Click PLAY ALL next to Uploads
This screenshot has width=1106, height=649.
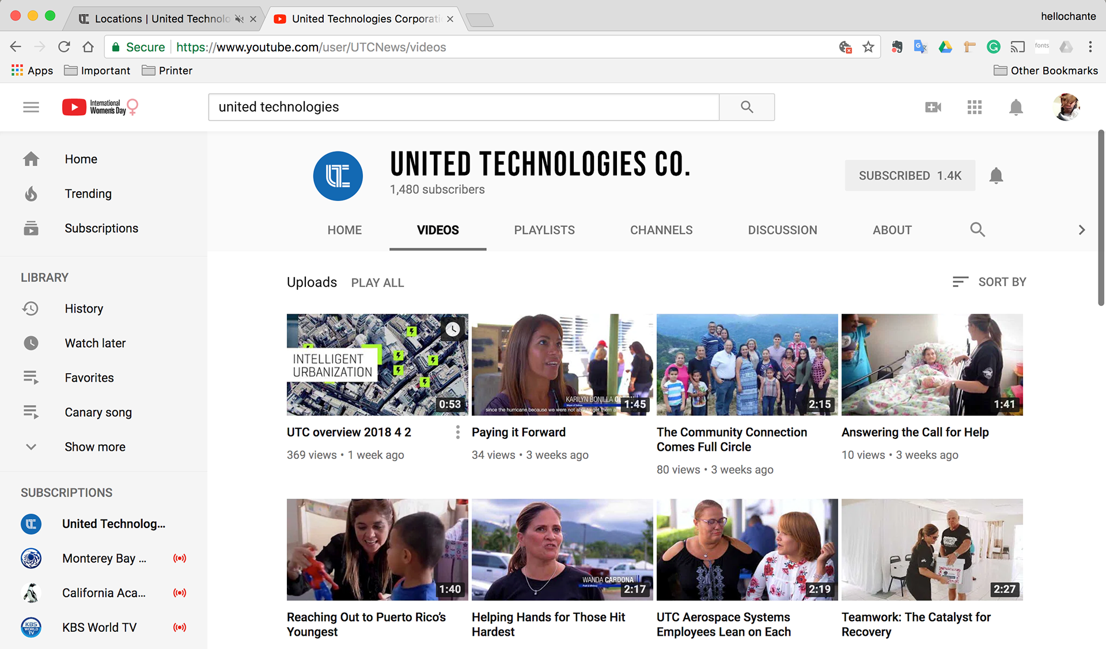tap(377, 283)
